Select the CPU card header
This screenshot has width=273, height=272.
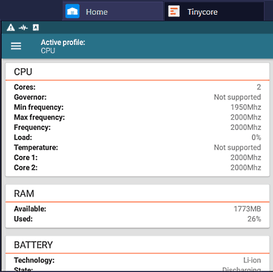point(138,72)
